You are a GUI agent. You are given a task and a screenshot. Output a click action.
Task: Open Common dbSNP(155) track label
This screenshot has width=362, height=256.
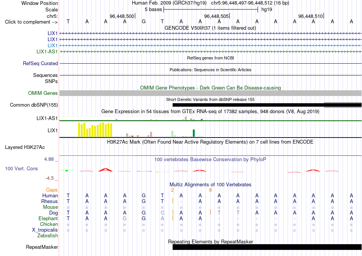coord(34,105)
